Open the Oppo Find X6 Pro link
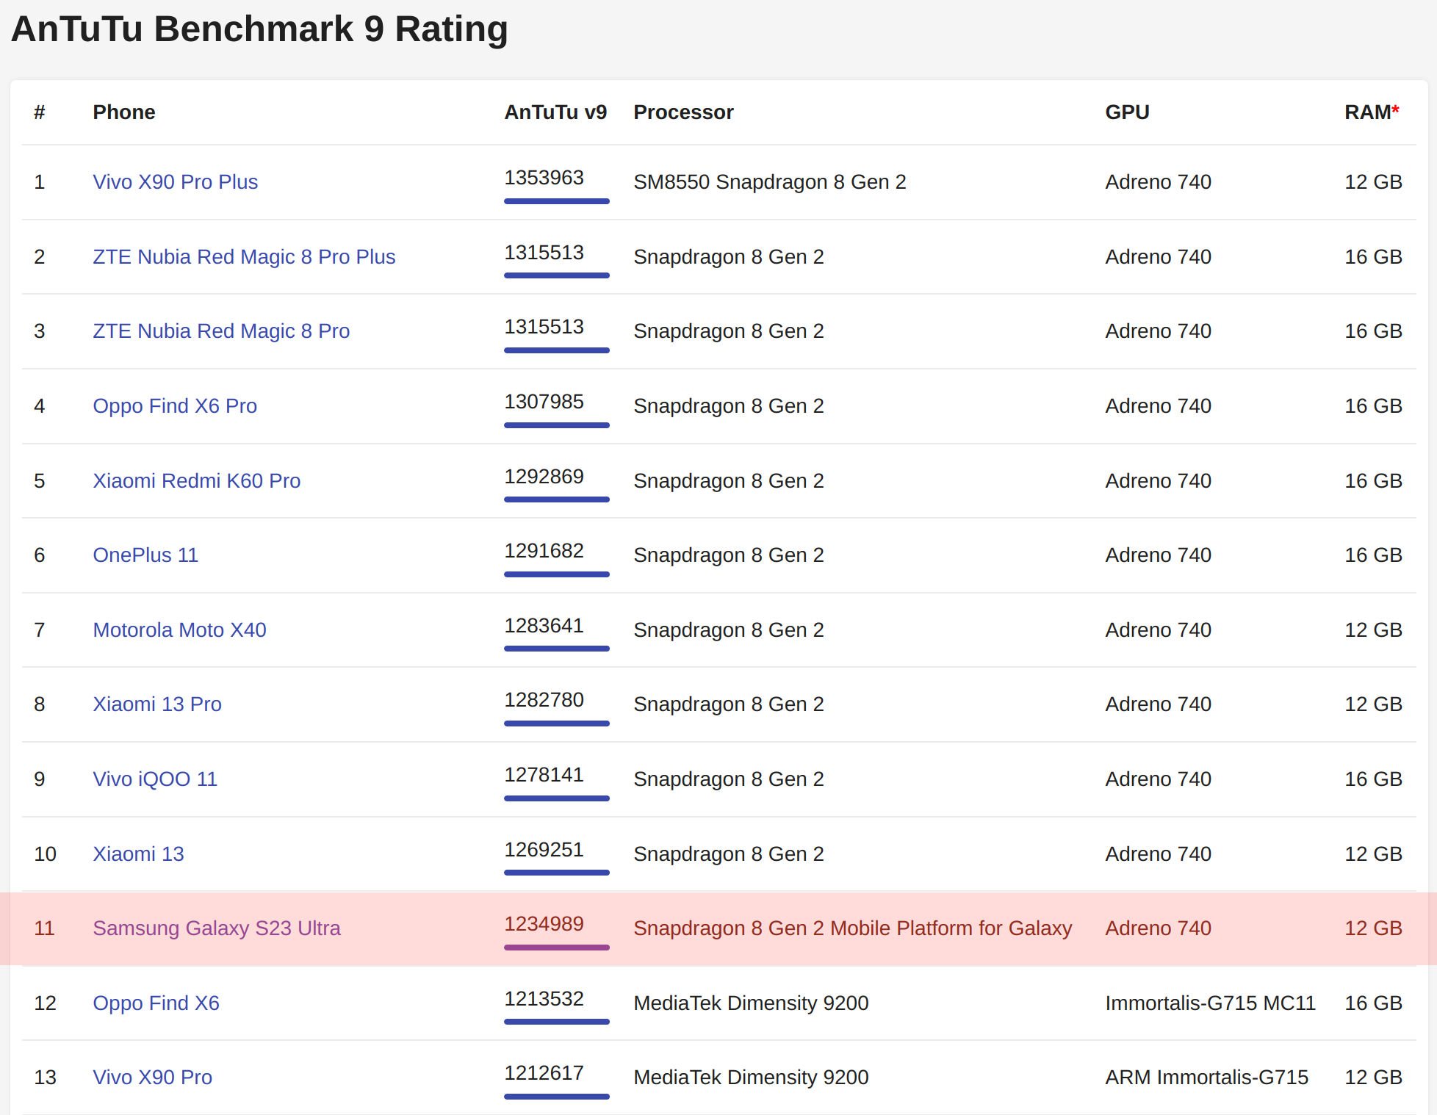 point(175,406)
